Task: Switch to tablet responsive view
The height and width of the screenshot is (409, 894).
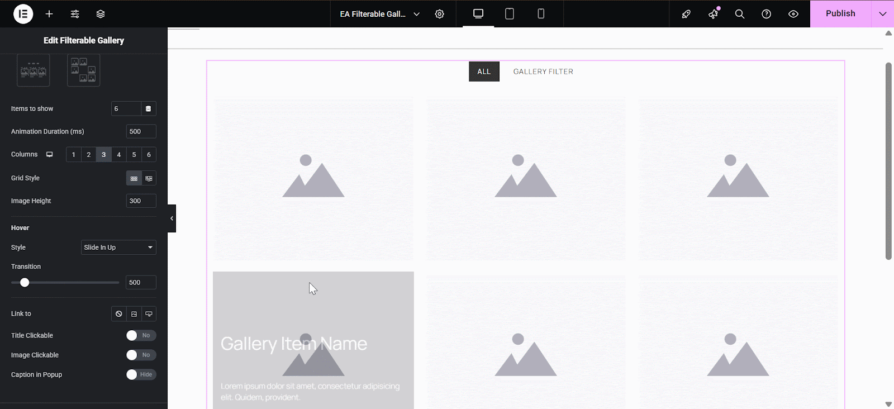Action: [510, 14]
